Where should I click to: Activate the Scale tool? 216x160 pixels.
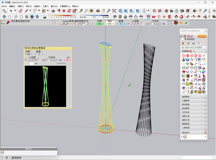(x=74, y=11)
